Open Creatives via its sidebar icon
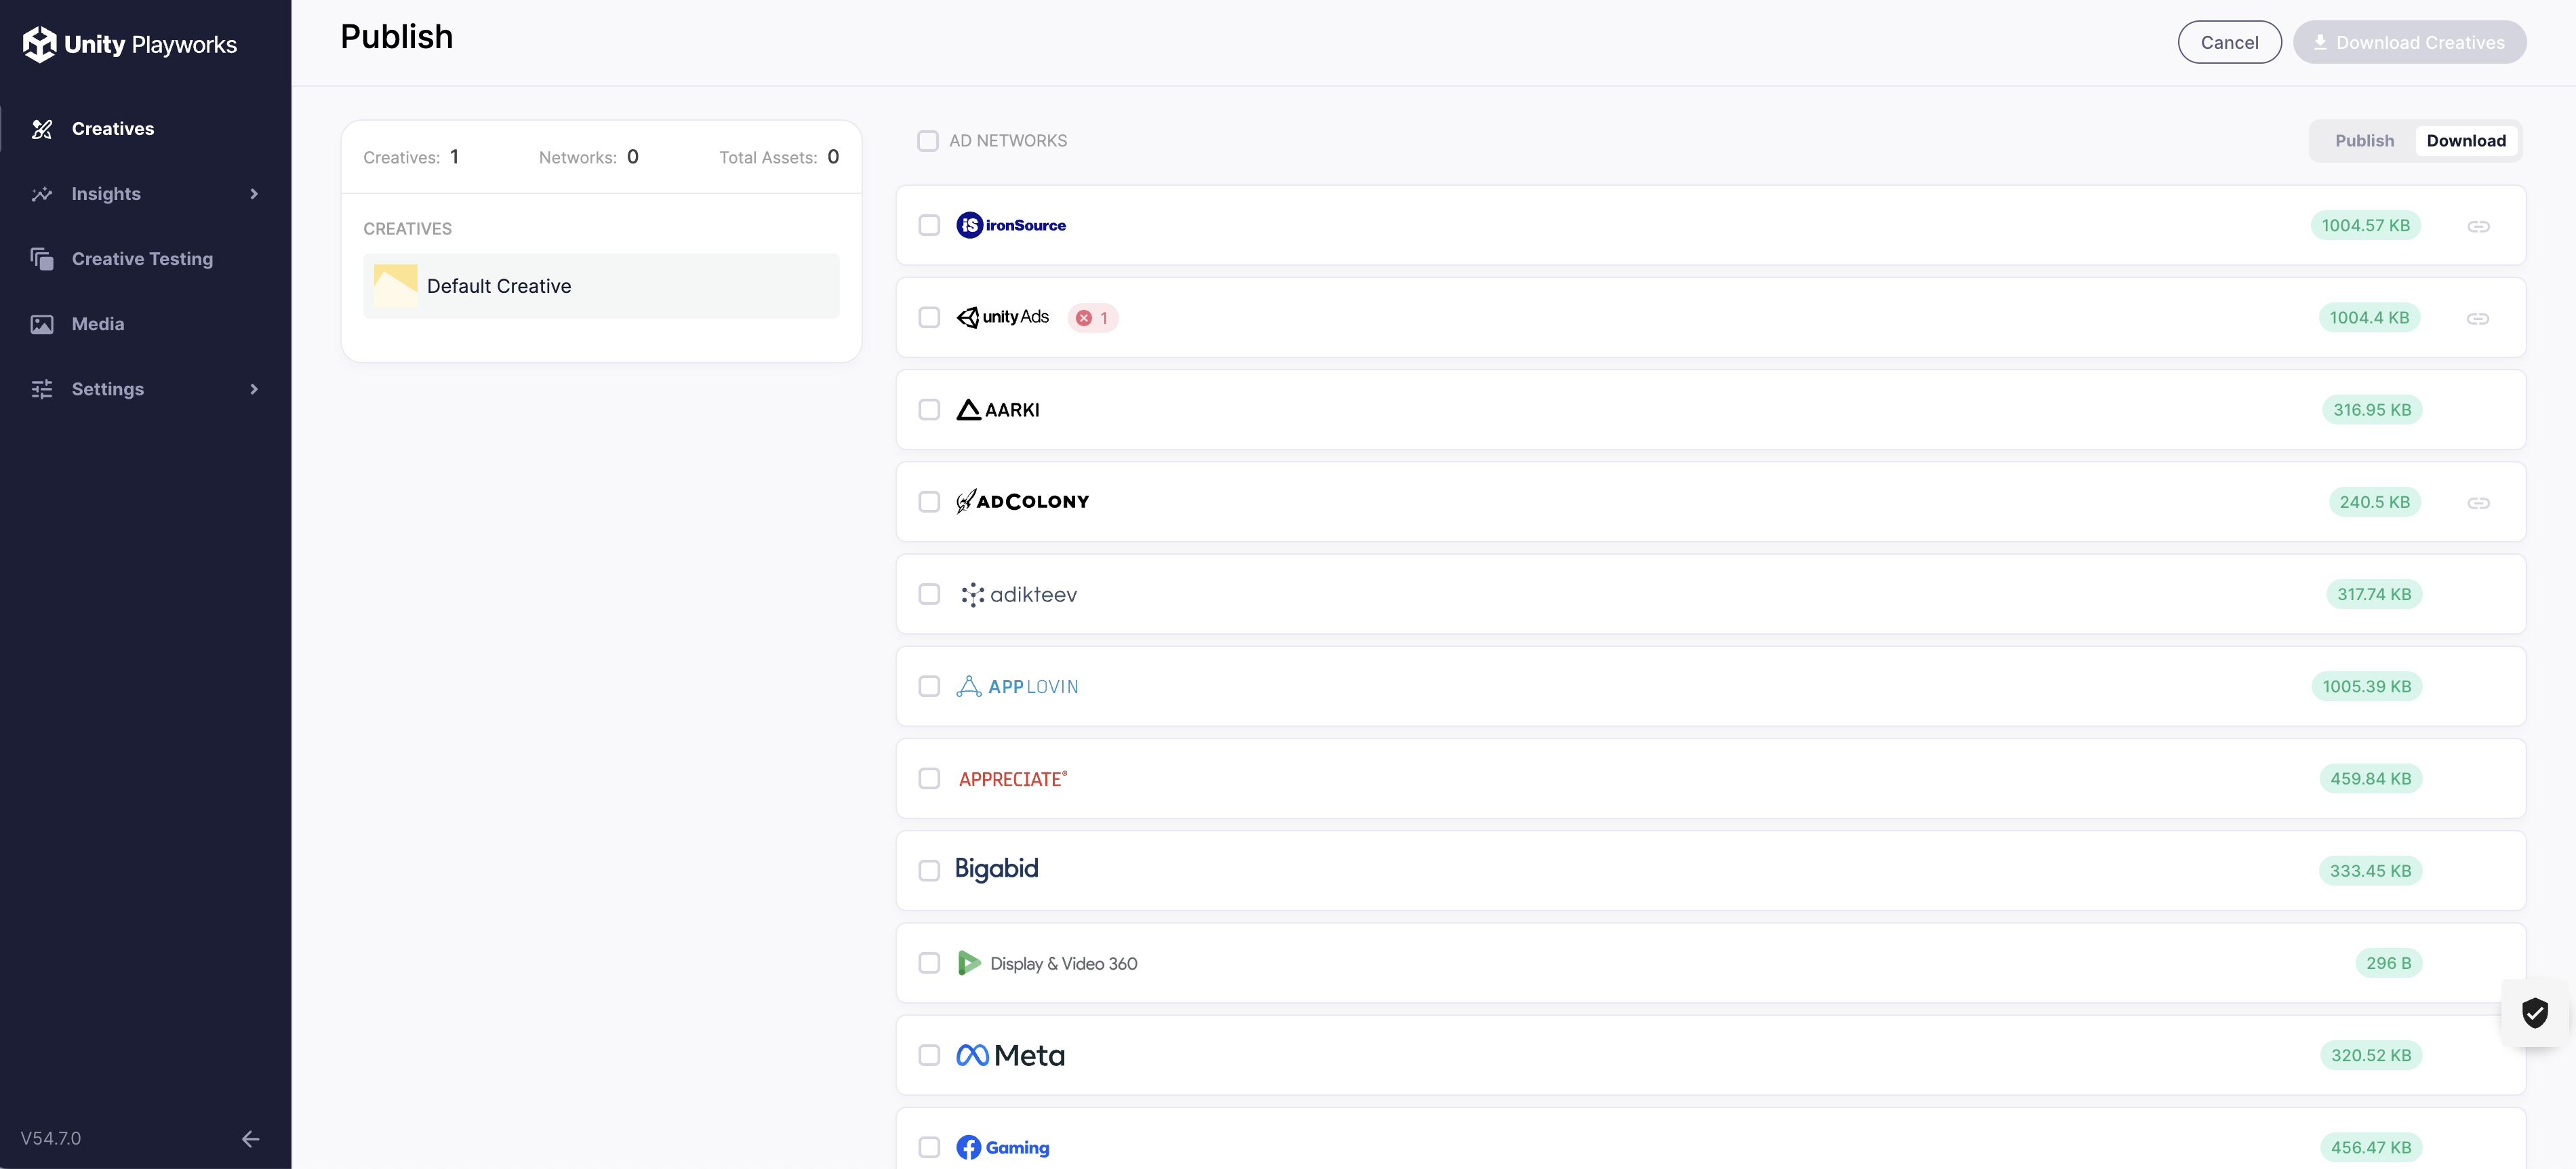This screenshot has width=2576, height=1169. coord(42,129)
